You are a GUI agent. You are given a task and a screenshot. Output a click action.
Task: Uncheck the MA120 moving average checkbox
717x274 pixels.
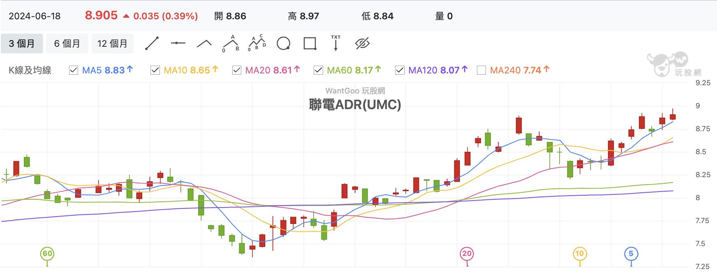click(400, 70)
